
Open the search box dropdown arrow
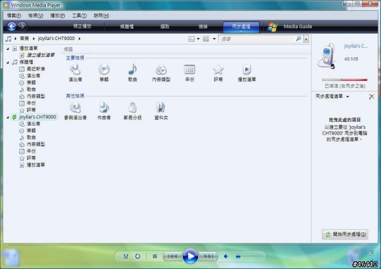(x=306, y=39)
